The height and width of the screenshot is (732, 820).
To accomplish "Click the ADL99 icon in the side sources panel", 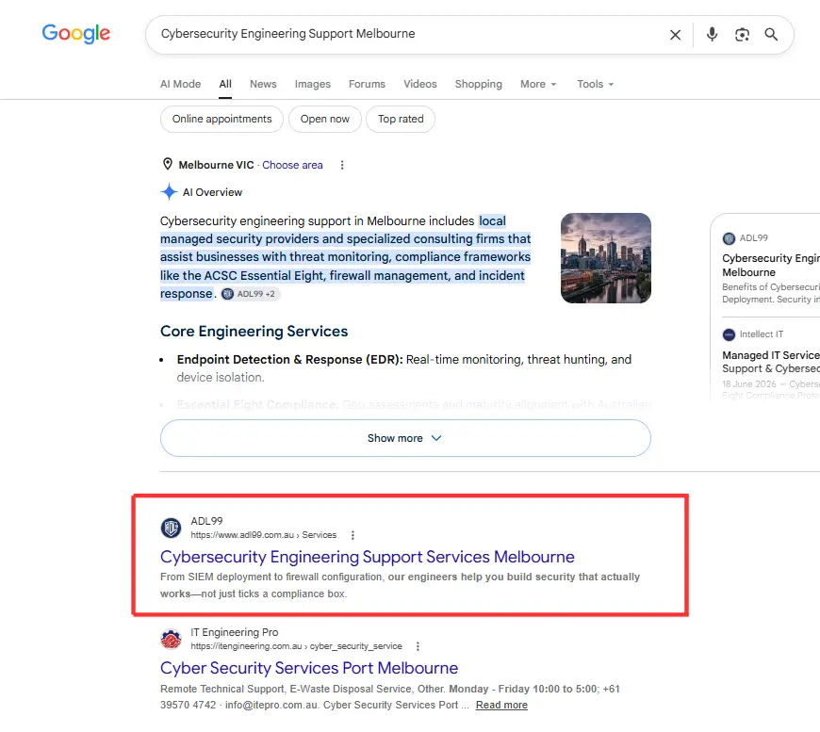I will (x=729, y=239).
